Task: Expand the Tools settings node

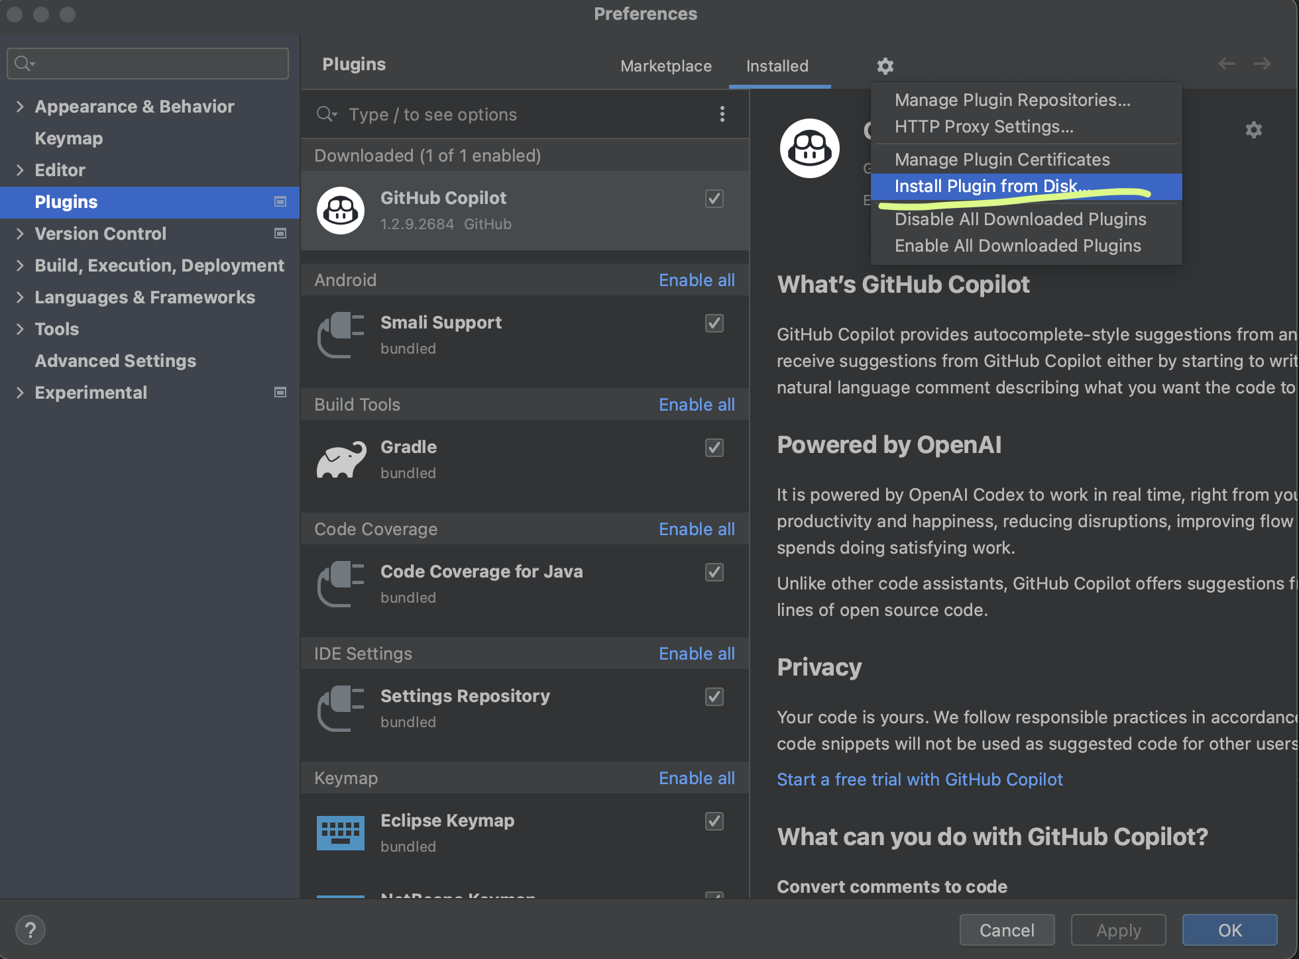Action: click(x=20, y=328)
